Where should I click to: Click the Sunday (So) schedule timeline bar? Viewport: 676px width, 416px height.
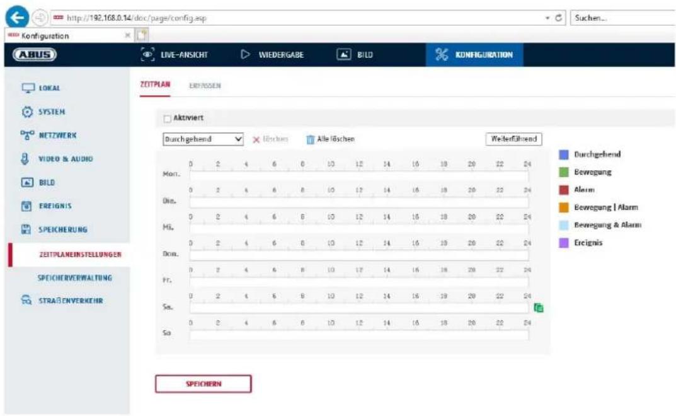pyautogui.click(x=359, y=335)
